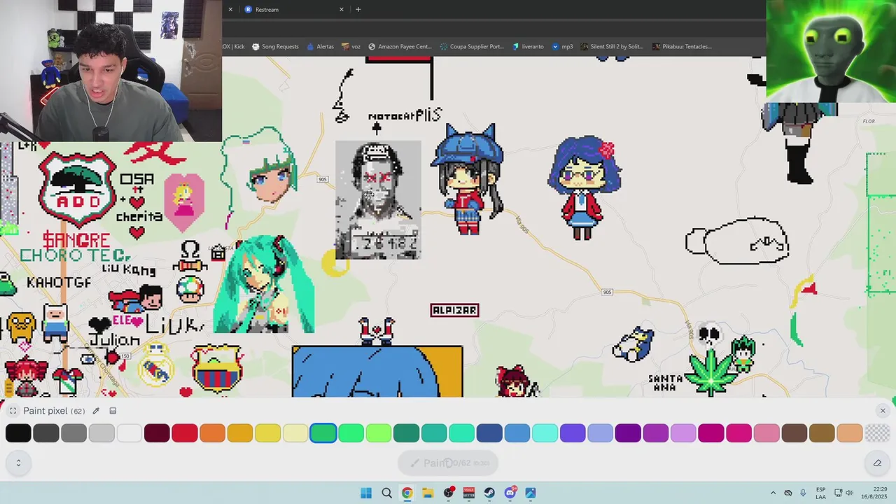Image resolution: width=896 pixels, height=504 pixels.
Task: Open the liveranto bookmark
Action: coord(528,46)
